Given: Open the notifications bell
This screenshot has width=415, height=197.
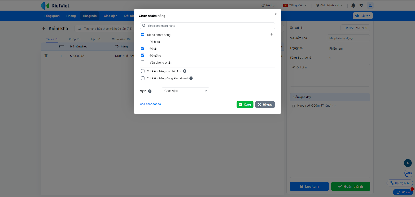Looking at the screenshot, I should click(x=353, y=5).
